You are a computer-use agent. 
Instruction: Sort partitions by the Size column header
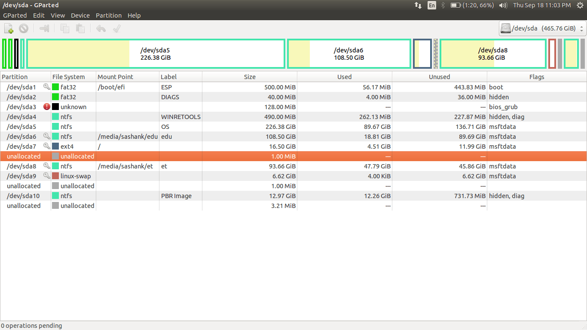point(250,76)
